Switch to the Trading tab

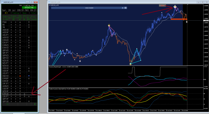[x=16, y=13]
